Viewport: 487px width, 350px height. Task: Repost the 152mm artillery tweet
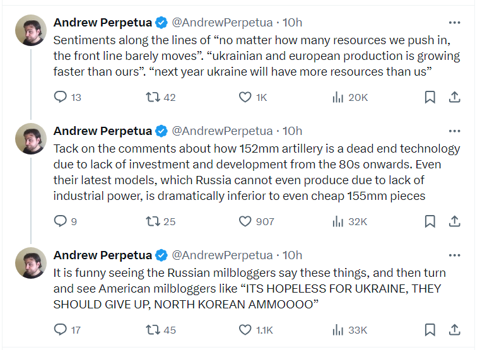coord(153,221)
